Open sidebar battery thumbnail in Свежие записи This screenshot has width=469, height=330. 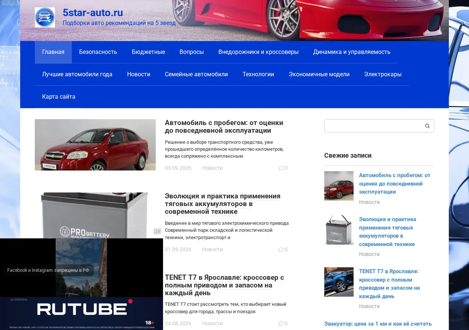pyautogui.click(x=339, y=230)
